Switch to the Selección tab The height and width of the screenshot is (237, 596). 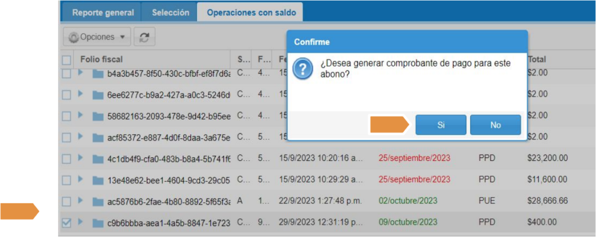pyautogui.click(x=170, y=12)
